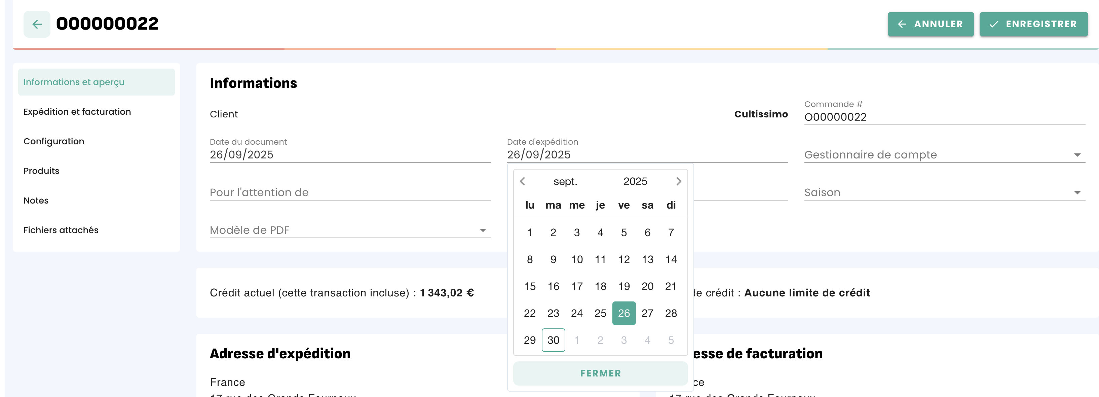Open the Expédition et facturation section
Viewport: 1099px width, 397px height.
pyautogui.click(x=77, y=112)
